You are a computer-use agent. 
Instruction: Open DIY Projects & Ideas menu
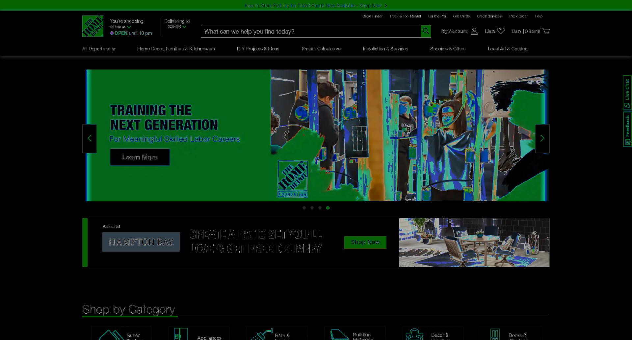[258, 49]
